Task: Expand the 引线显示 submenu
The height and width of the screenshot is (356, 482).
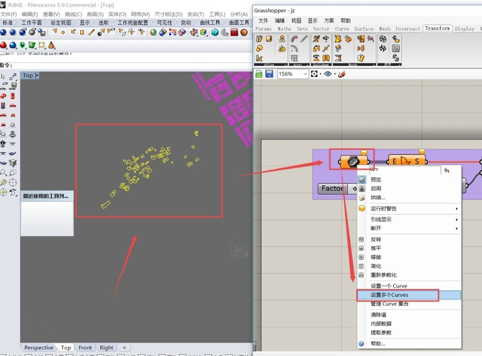Action: pyautogui.click(x=410, y=219)
